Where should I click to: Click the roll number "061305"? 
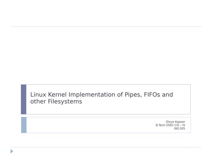[180, 129]
